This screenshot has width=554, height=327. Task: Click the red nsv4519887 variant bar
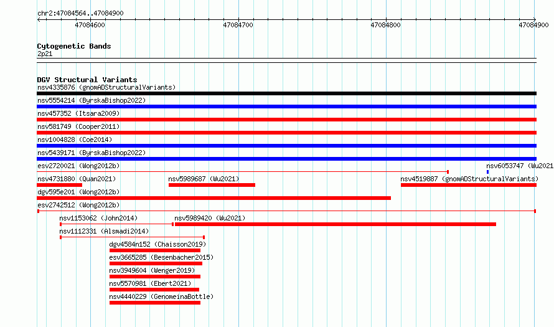[469, 185]
